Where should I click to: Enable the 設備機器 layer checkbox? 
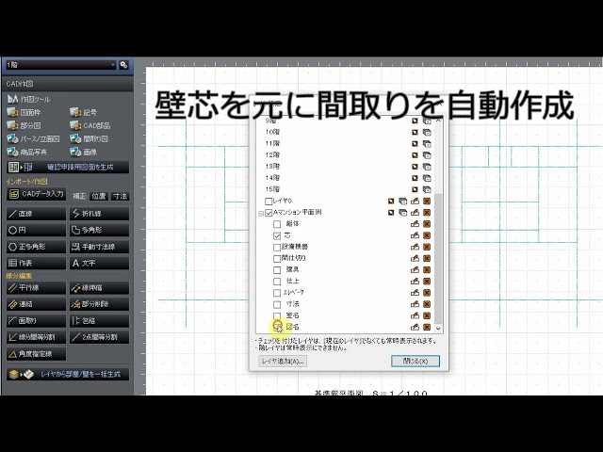[x=277, y=247]
